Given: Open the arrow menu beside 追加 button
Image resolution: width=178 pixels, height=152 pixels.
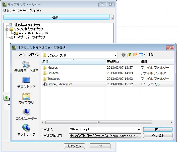Looking at the screenshot, I should pyautogui.click(x=112, y=17).
